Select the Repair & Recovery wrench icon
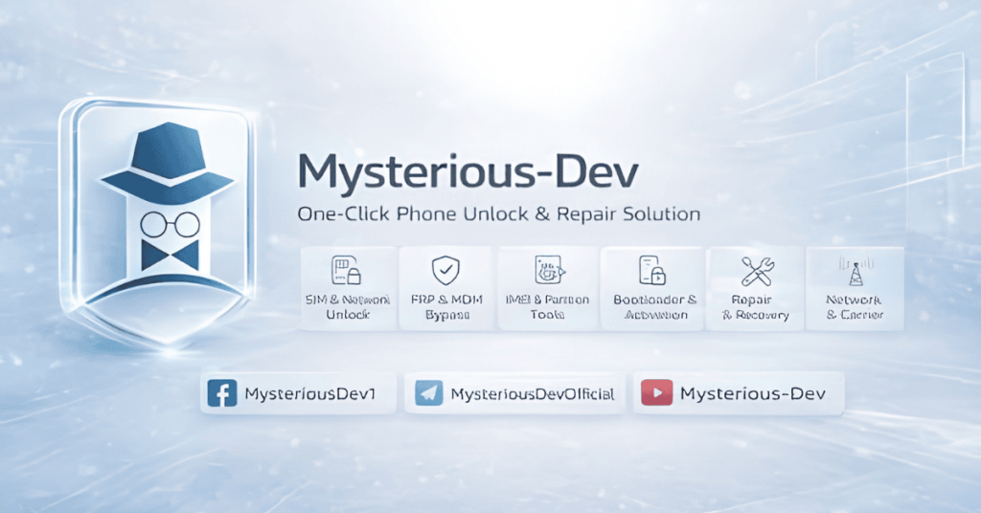Viewport: 981px width, 513px height. (x=757, y=271)
